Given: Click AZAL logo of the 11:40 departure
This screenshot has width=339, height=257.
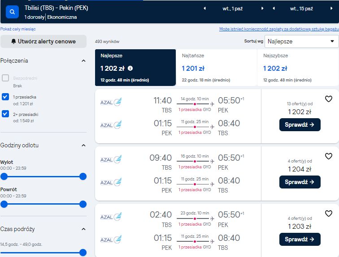Looking at the screenshot, I should click(111, 102).
